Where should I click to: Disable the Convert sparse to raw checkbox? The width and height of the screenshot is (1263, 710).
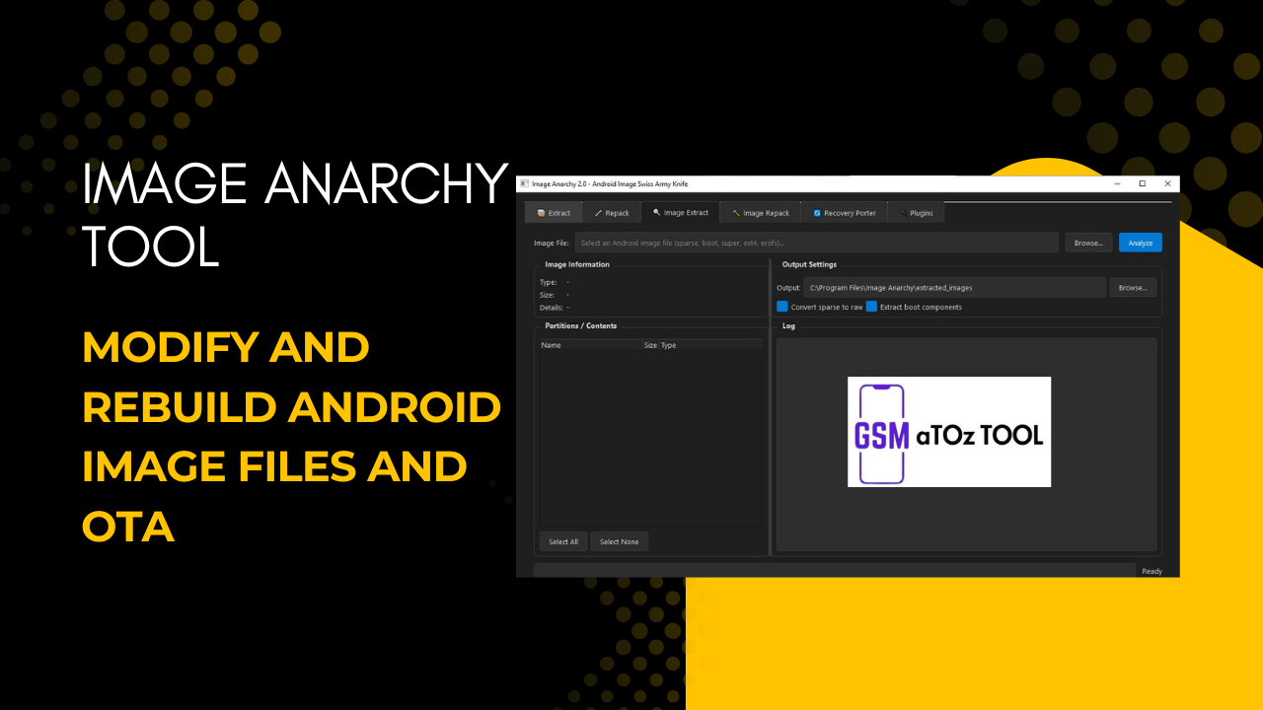[x=782, y=307]
